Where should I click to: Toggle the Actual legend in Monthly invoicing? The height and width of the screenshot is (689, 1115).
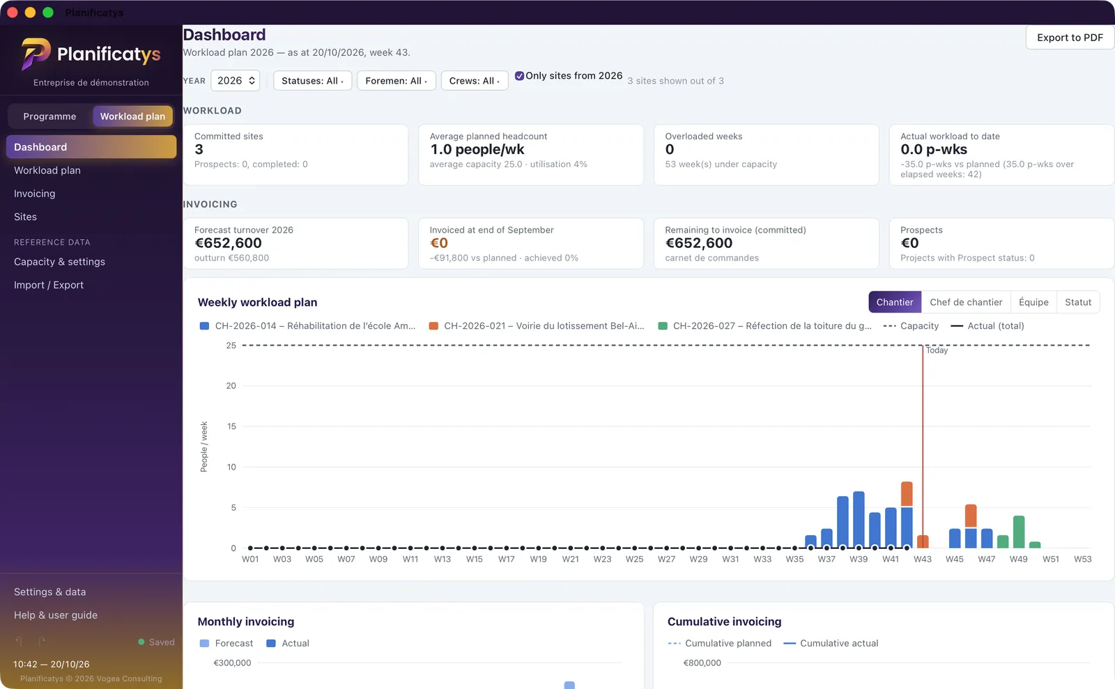(288, 644)
